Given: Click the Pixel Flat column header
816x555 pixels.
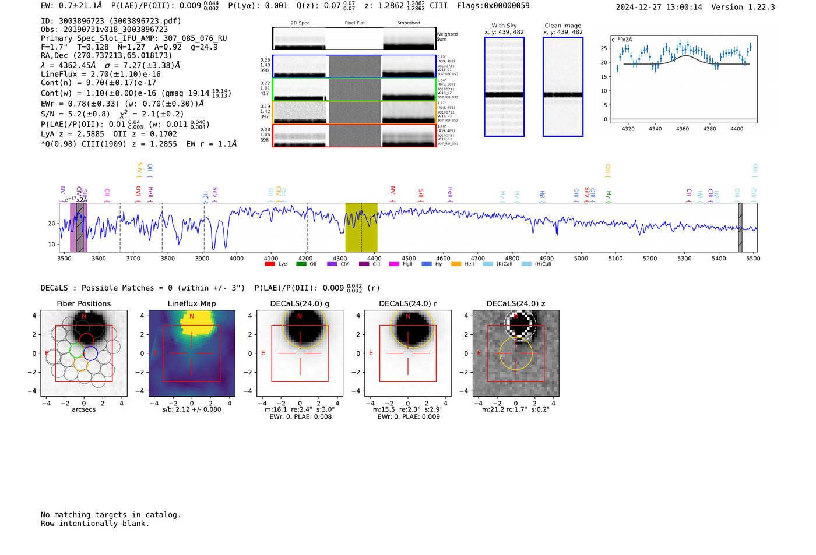Looking at the screenshot, I should [x=355, y=23].
